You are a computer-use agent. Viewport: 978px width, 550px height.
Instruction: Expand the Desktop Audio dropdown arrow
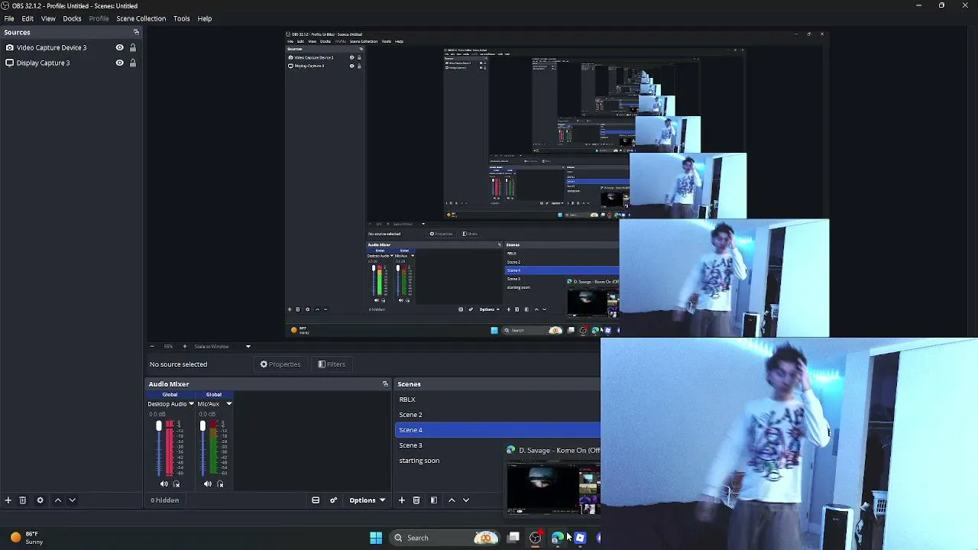190,403
